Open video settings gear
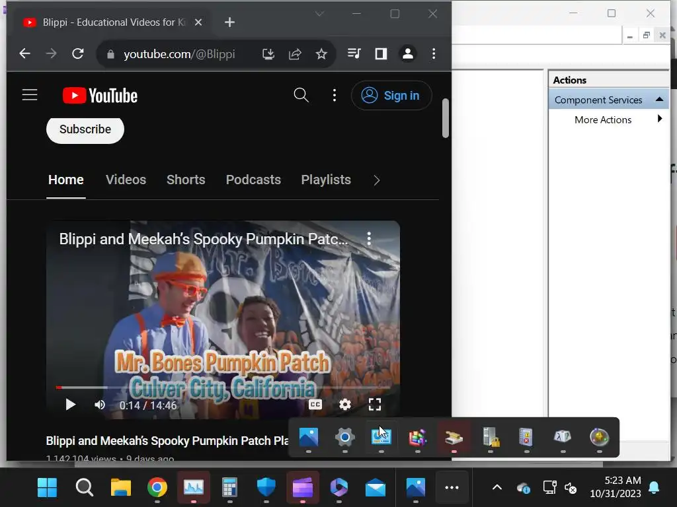The image size is (677, 507). 344,405
